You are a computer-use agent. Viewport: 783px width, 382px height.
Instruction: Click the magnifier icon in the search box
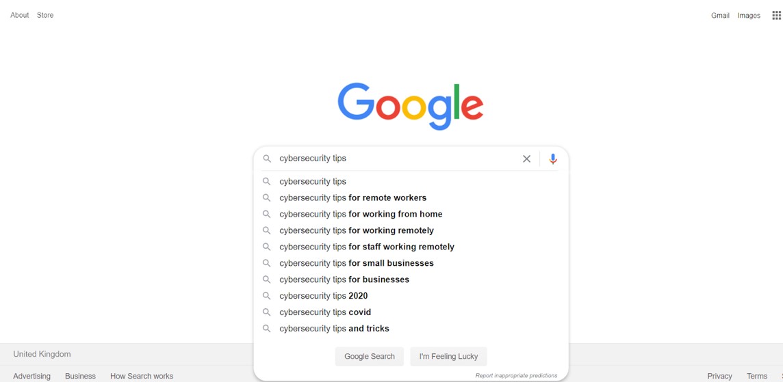point(267,159)
